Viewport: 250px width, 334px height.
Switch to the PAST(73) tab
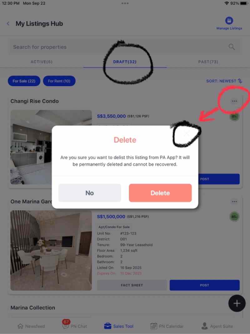point(208,62)
